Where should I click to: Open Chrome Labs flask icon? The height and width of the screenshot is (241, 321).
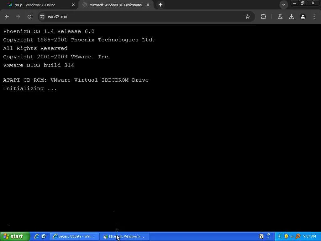(x=280, y=17)
